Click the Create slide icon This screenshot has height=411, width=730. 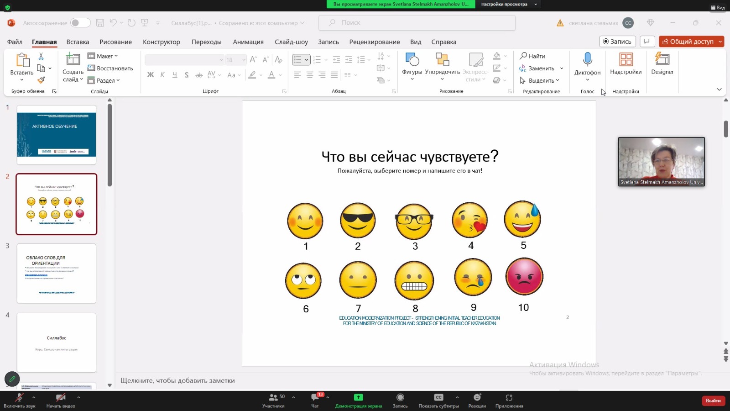tap(73, 59)
